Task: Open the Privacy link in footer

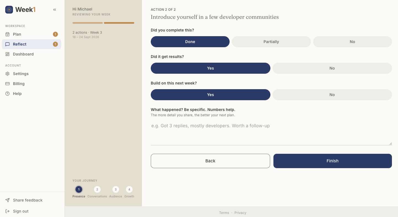Action: [x=240, y=213]
